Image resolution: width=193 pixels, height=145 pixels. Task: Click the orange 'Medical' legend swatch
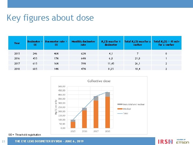pyautogui.click(x=120, y=109)
